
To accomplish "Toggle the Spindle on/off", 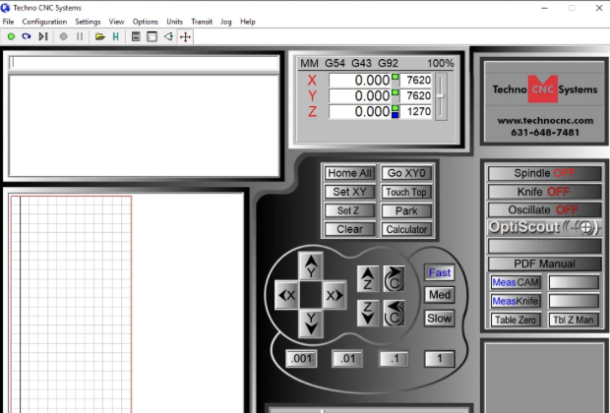I will [544, 173].
